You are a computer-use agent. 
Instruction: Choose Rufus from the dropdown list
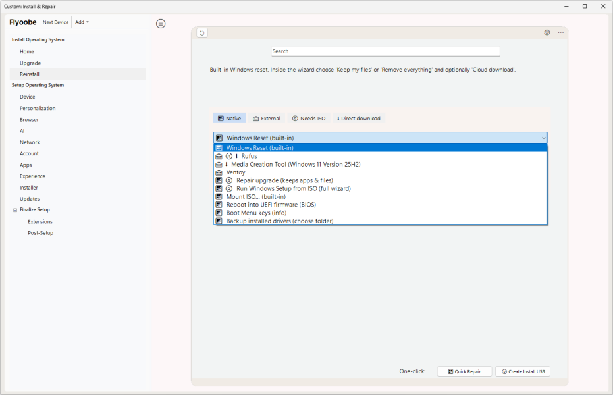click(249, 156)
